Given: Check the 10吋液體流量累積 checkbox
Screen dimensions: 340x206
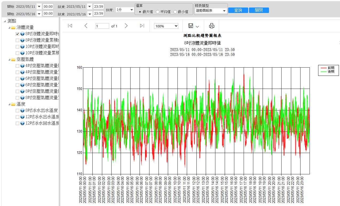Looking at the screenshot, I should (x=17, y=53).
